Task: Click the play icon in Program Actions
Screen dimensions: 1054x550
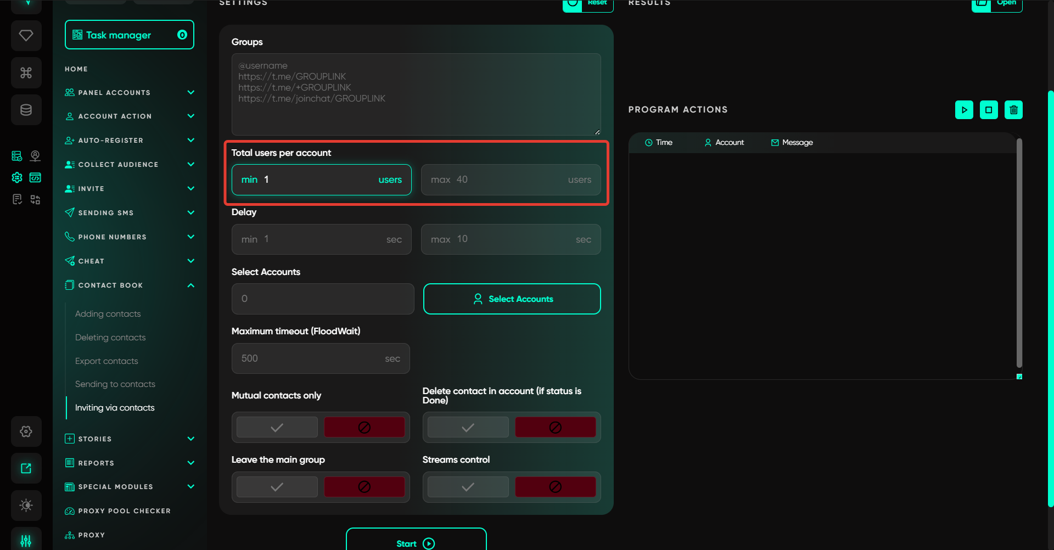Action: (x=964, y=110)
